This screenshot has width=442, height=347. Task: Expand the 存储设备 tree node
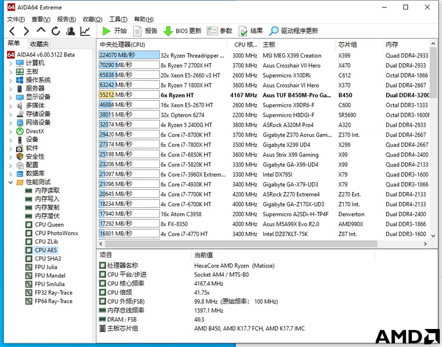[x=11, y=114]
